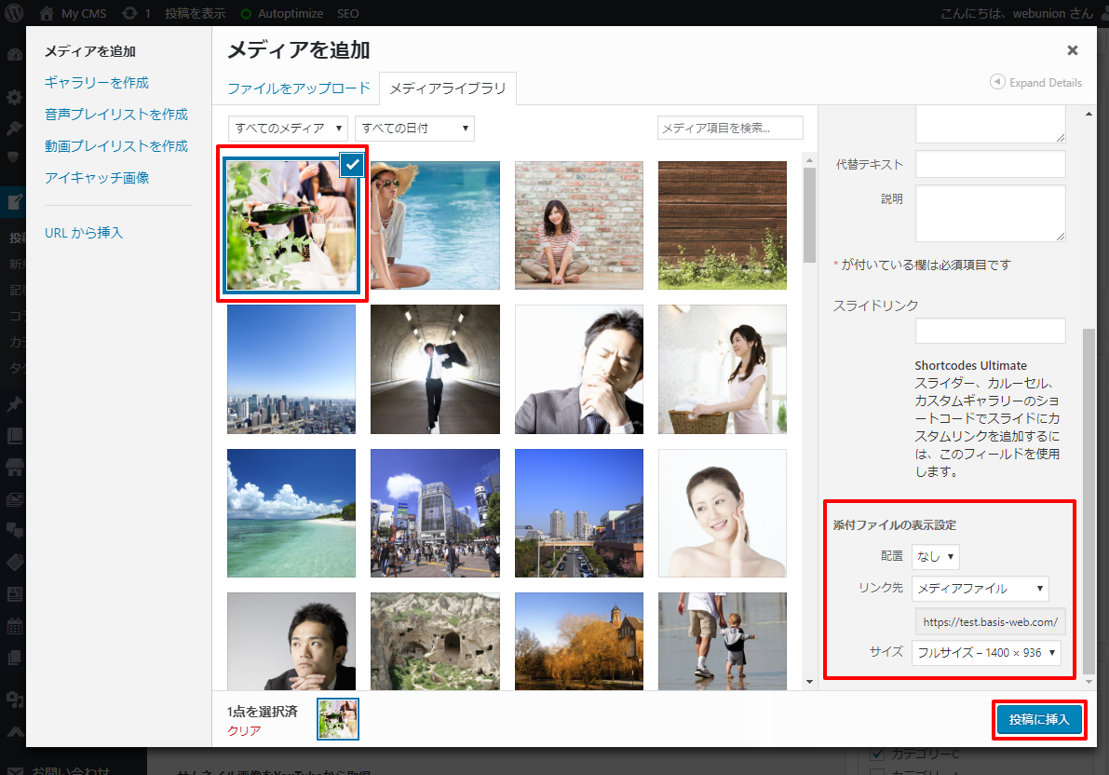Click the Expand Details arrow icon
This screenshot has height=775, width=1109.
point(997,82)
